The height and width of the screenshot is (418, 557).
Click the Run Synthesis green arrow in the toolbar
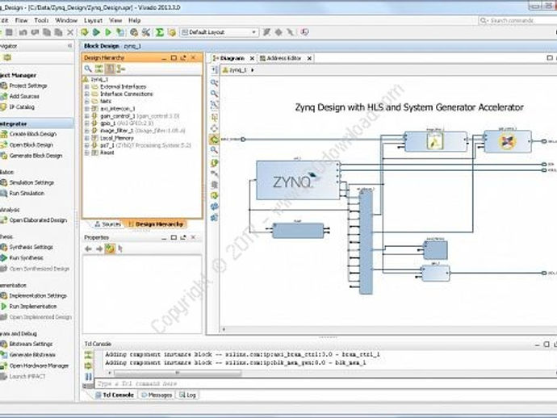pyautogui.click(x=96, y=32)
